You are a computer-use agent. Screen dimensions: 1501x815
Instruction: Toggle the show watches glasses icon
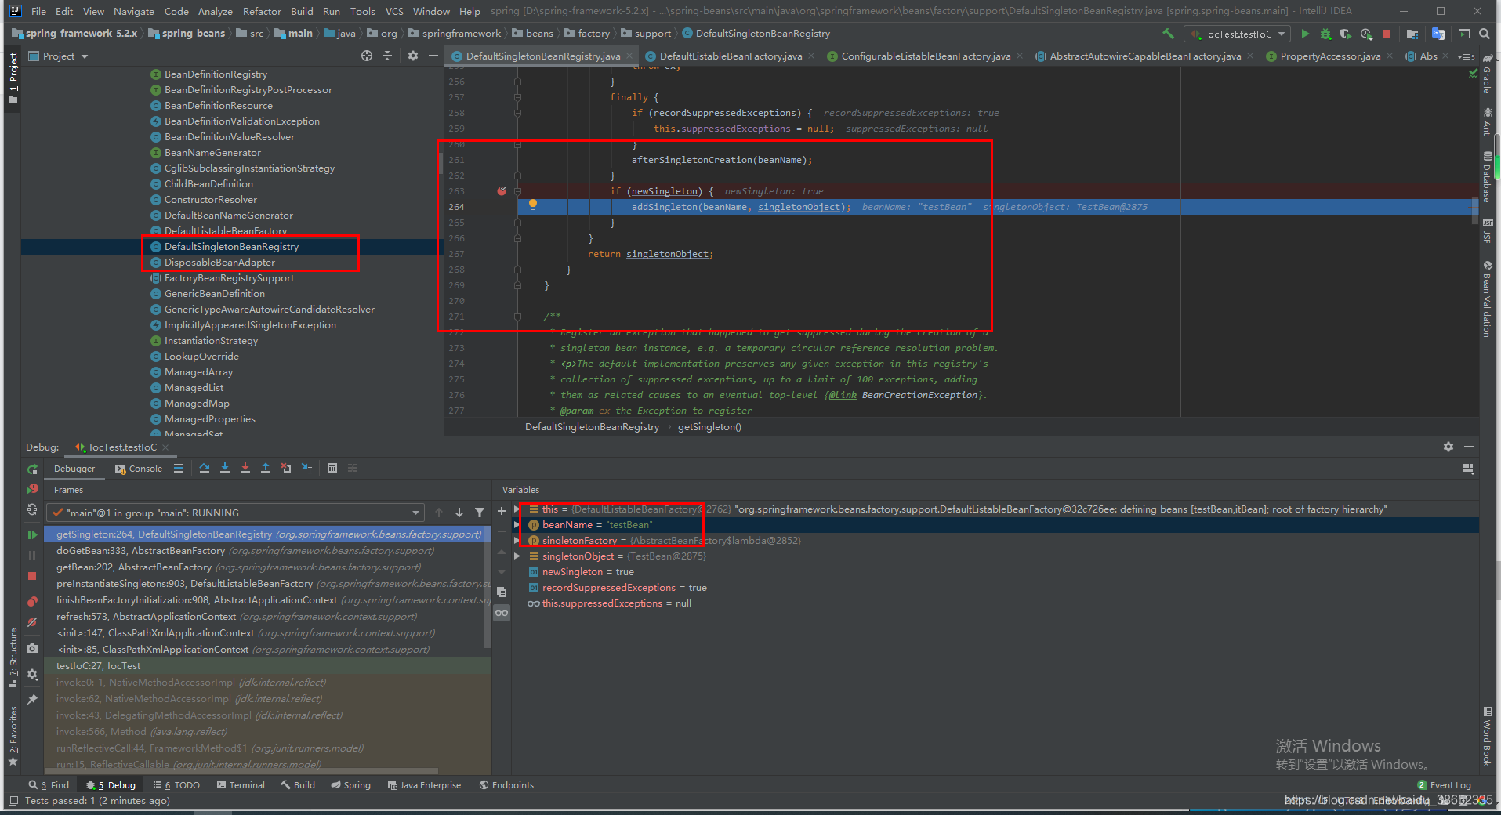point(502,613)
